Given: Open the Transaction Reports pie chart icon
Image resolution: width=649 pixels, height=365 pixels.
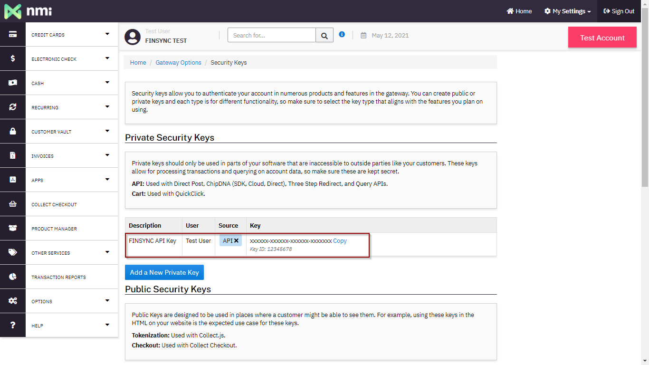Looking at the screenshot, I should click(13, 277).
